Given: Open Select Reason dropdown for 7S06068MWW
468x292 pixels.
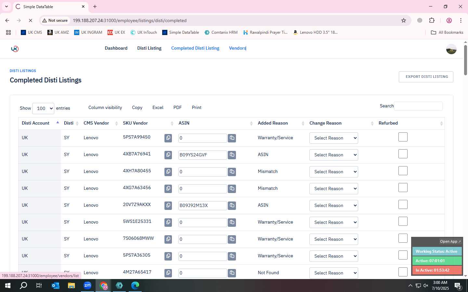Looking at the screenshot, I should click(x=333, y=239).
